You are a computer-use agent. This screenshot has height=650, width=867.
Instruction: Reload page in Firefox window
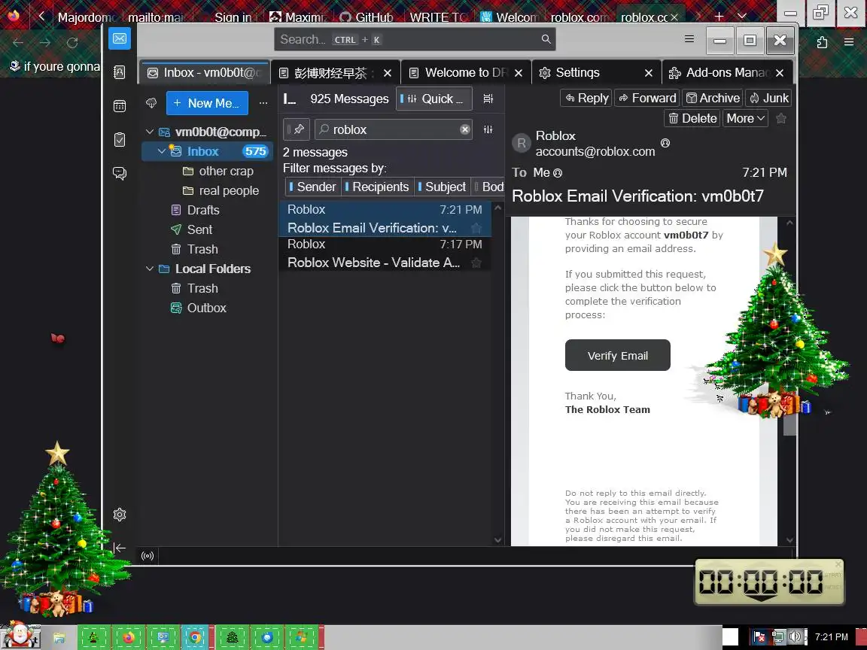72,43
